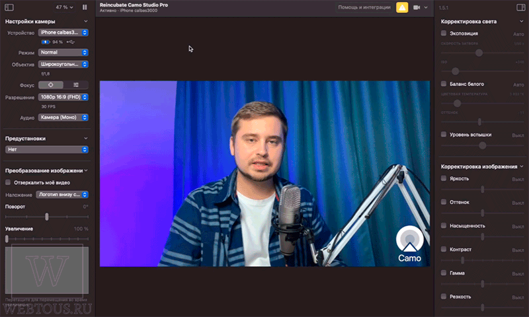Open the Аудио Камера (Моно) dropdown
529x317 pixels.
(63, 118)
